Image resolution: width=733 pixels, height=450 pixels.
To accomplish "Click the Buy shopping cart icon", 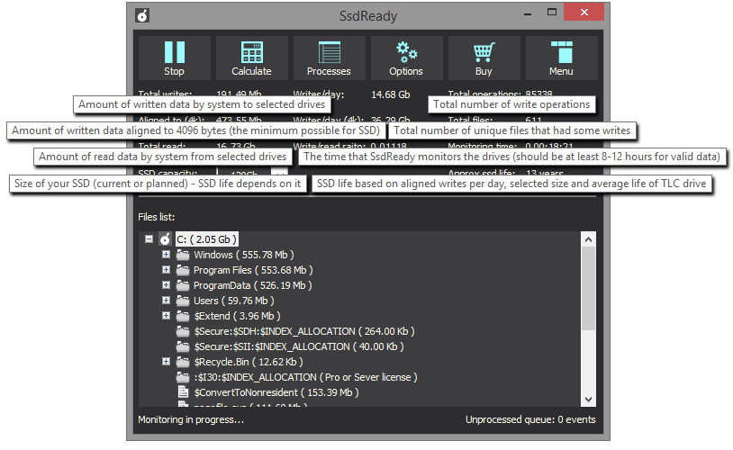I will tap(484, 53).
